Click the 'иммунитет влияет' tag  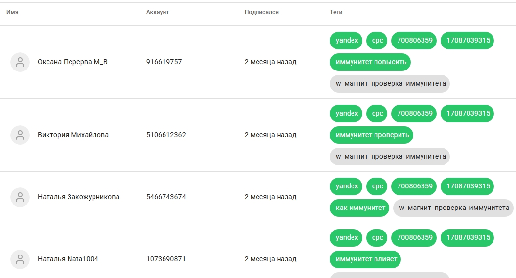tap(365, 259)
